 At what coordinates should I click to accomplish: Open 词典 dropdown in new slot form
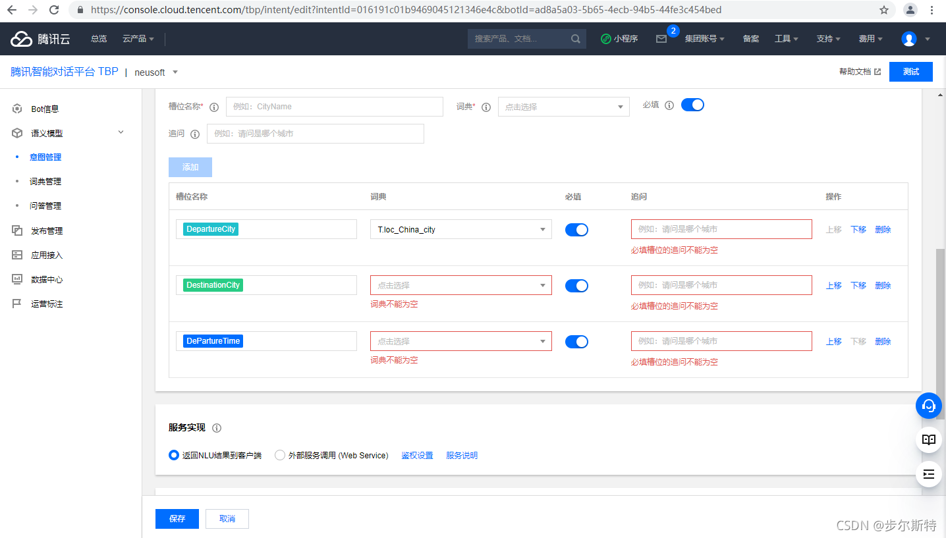click(564, 107)
